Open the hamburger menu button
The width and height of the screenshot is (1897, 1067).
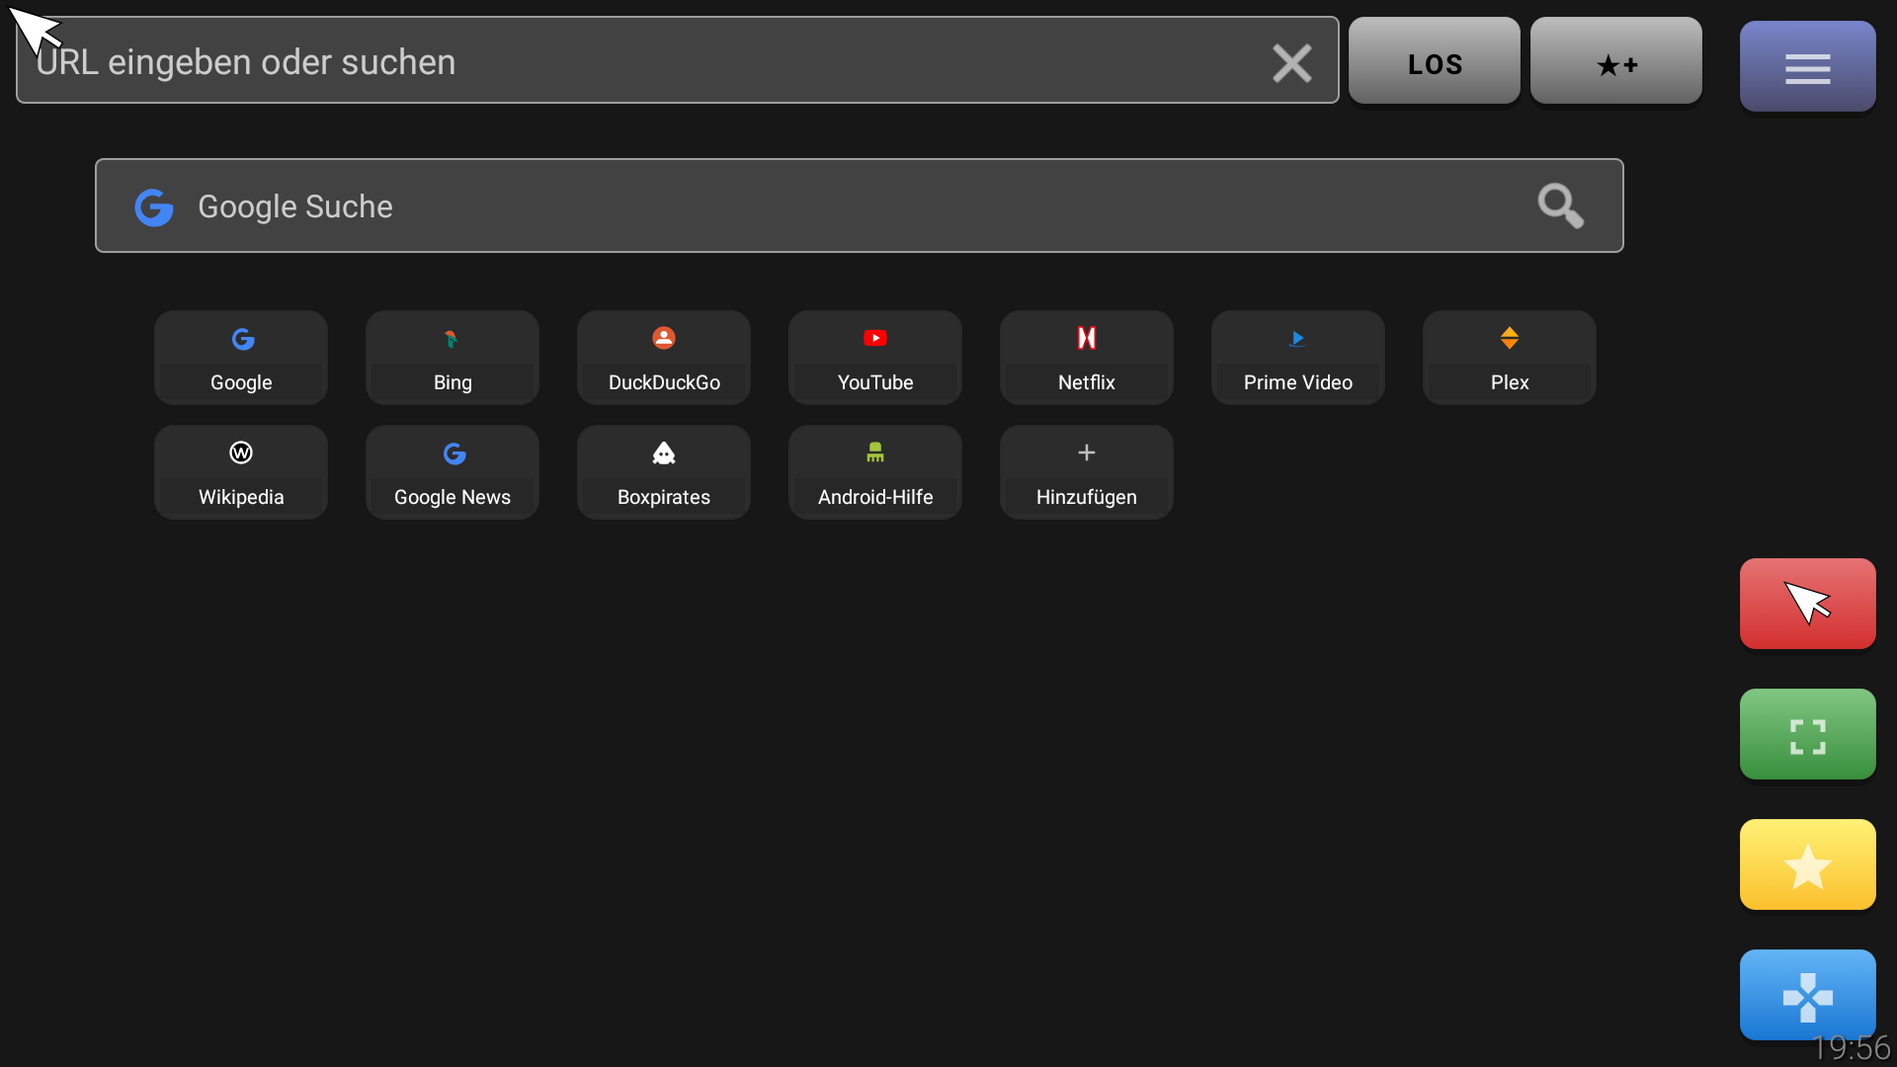1807,66
